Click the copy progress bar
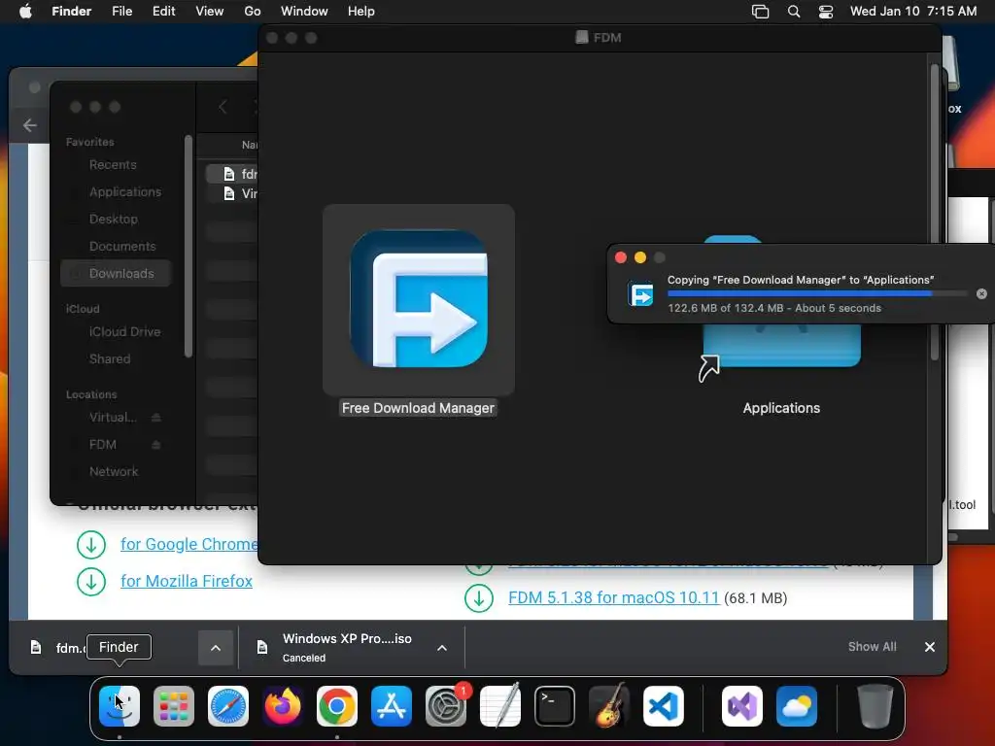Viewport: 995px width, 746px height. pyautogui.click(x=817, y=293)
